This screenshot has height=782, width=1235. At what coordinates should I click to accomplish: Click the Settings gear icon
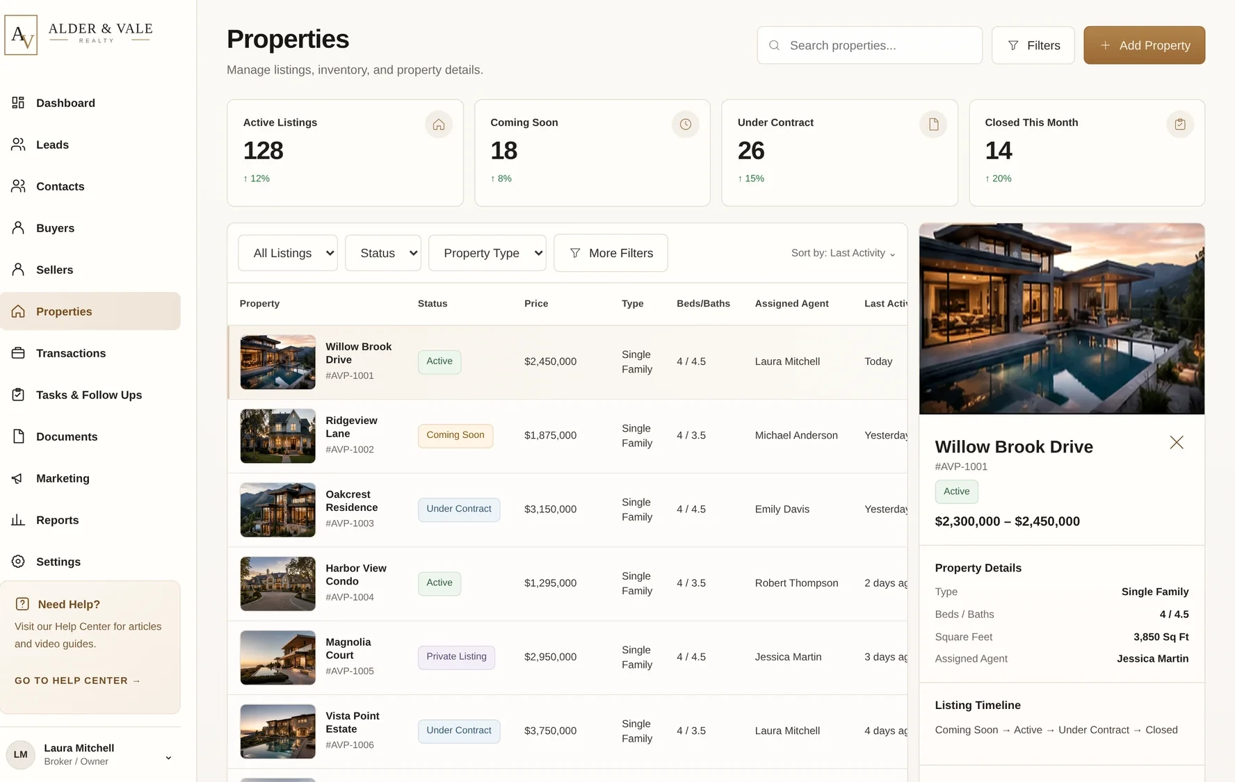18,562
